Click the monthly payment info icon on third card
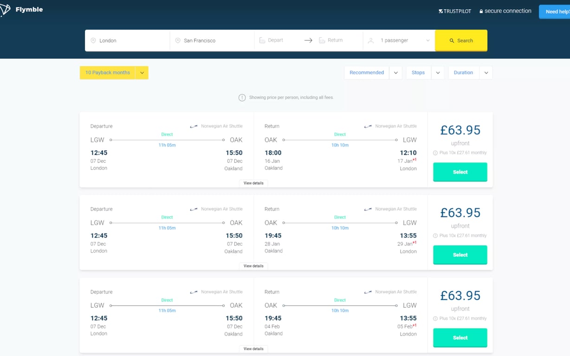Screen dimensions: 570x356 point(435,318)
